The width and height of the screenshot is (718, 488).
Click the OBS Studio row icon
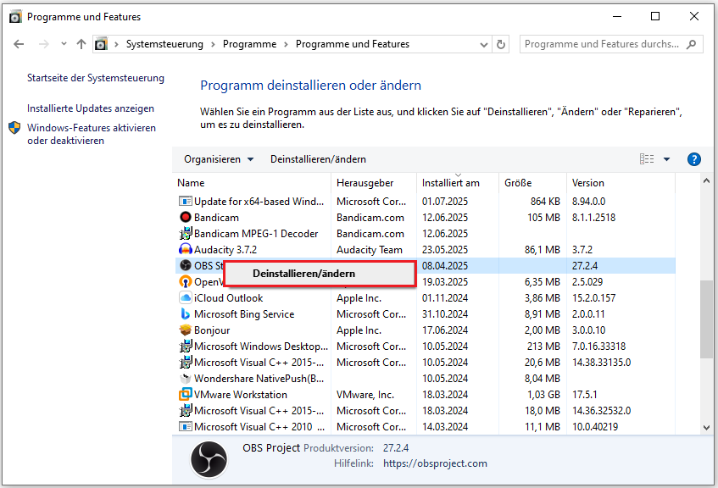click(x=186, y=265)
